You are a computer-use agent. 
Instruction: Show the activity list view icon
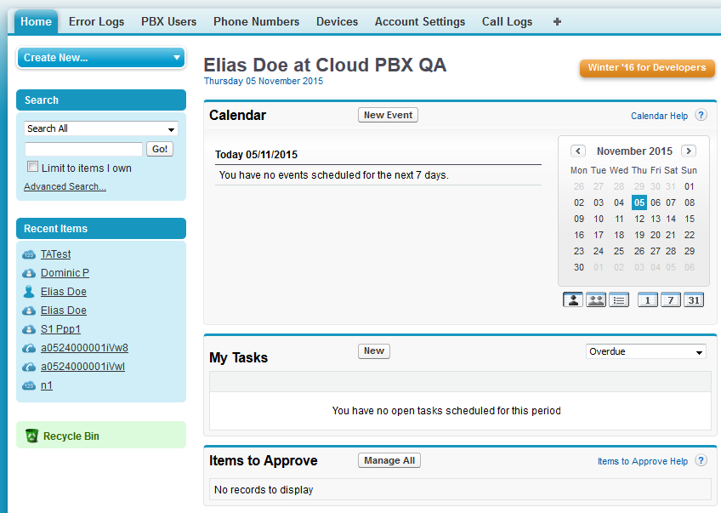tap(619, 299)
